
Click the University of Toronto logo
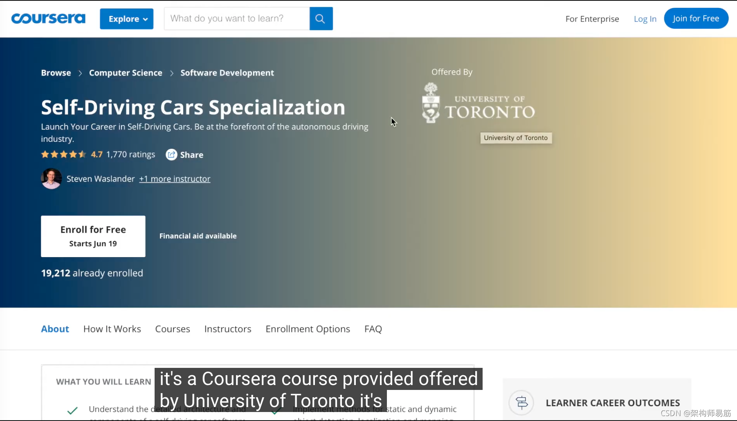tap(479, 103)
